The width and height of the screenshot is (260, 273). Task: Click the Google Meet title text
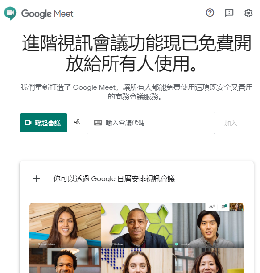[x=47, y=13]
